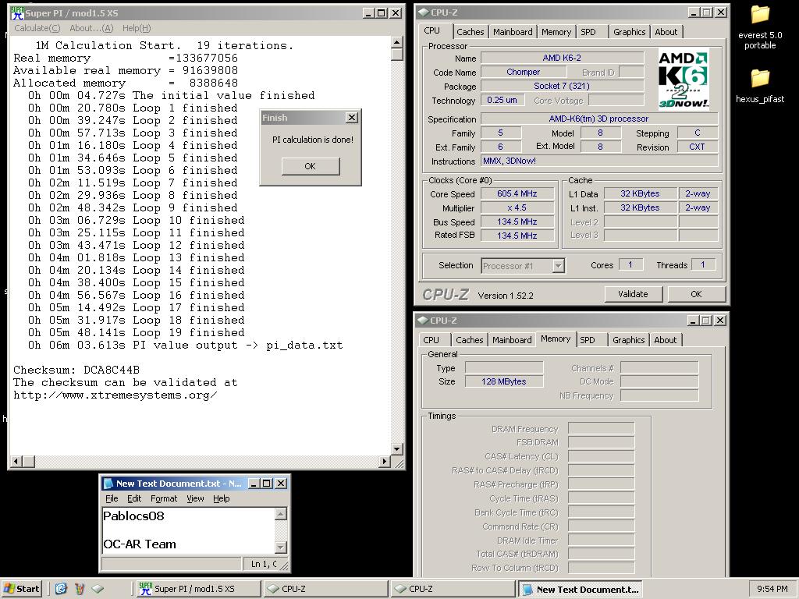The image size is (799, 599).
Task: Minimize the Notepad window
Action: pyautogui.click(x=254, y=484)
